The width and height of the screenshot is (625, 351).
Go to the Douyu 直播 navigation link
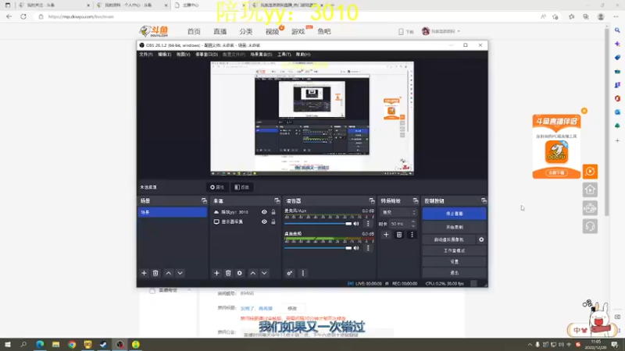pos(220,31)
